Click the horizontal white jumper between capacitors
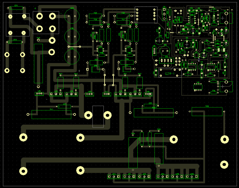 74,46
